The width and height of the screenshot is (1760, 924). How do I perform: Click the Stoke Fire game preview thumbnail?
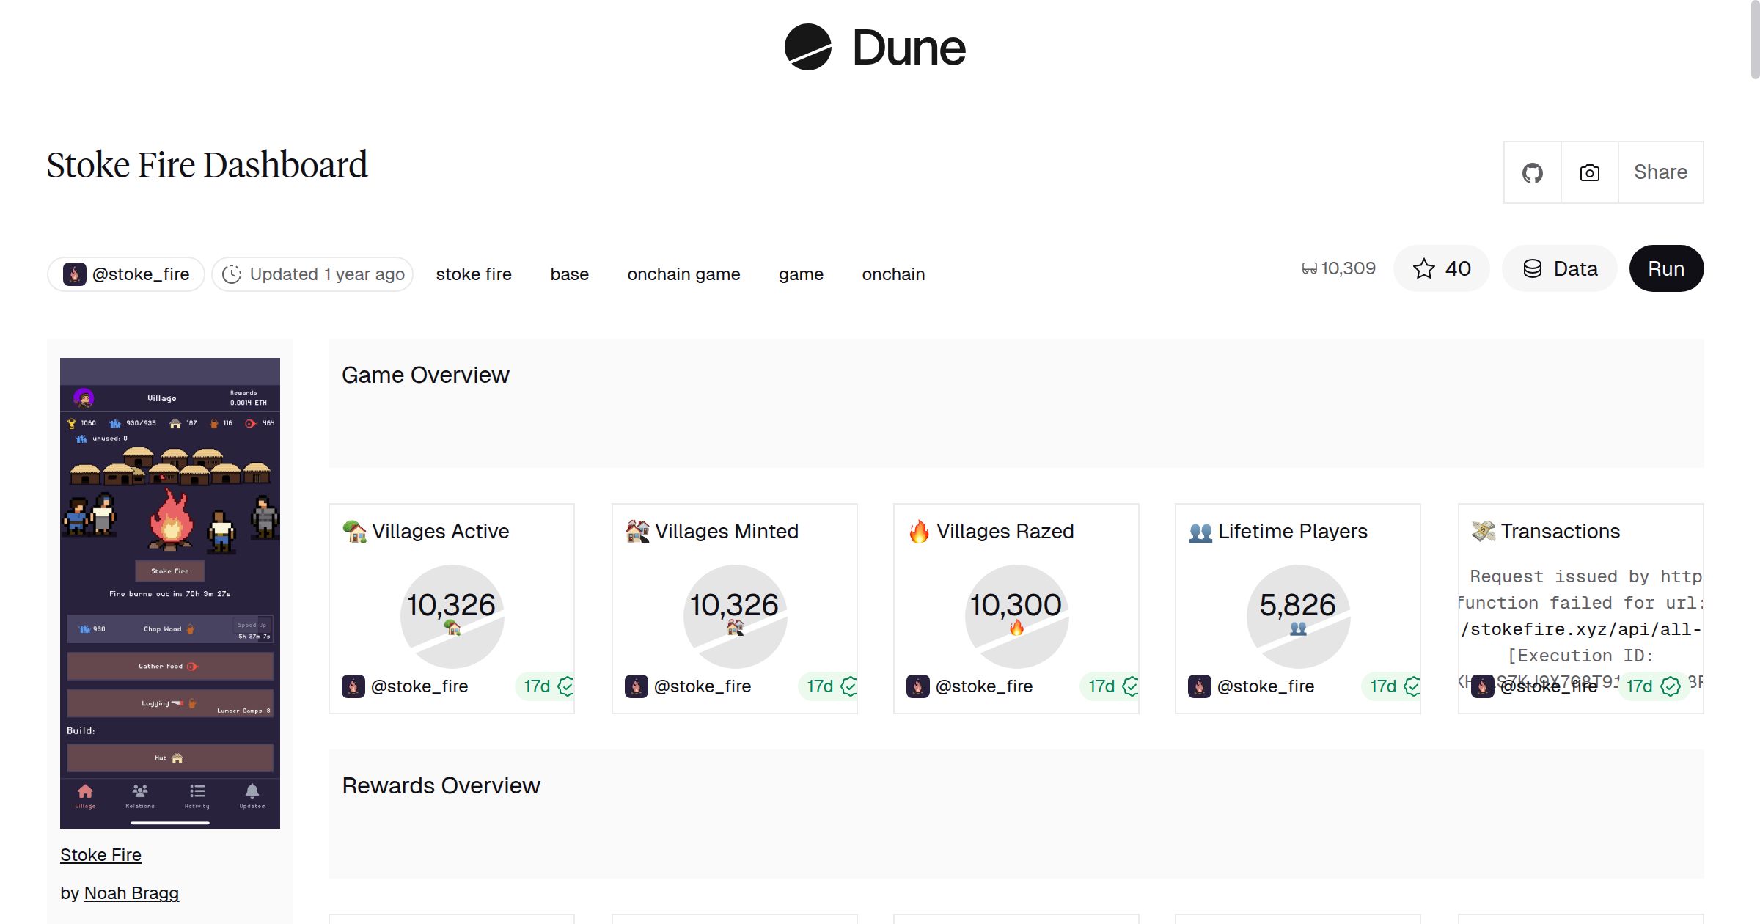coord(169,593)
